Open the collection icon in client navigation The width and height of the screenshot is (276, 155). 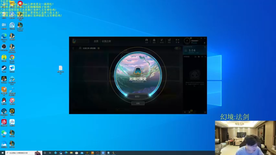[x=154, y=41]
